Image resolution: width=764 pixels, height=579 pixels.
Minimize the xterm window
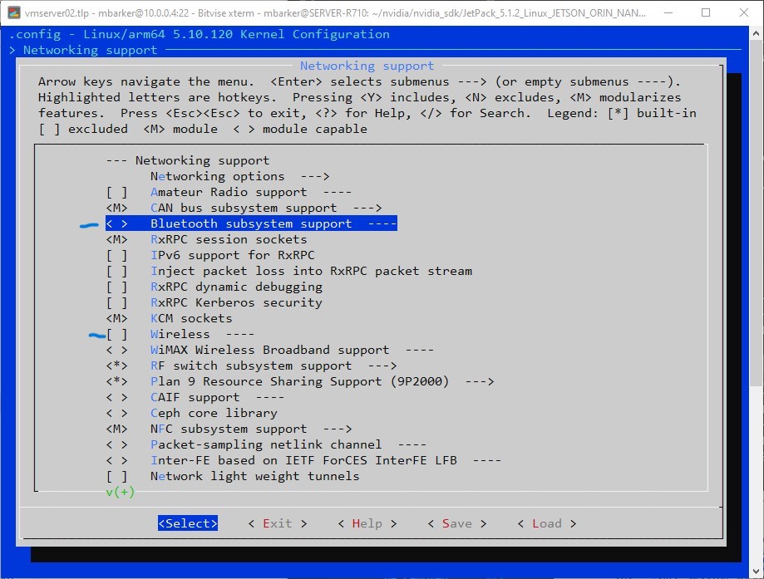point(668,13)
